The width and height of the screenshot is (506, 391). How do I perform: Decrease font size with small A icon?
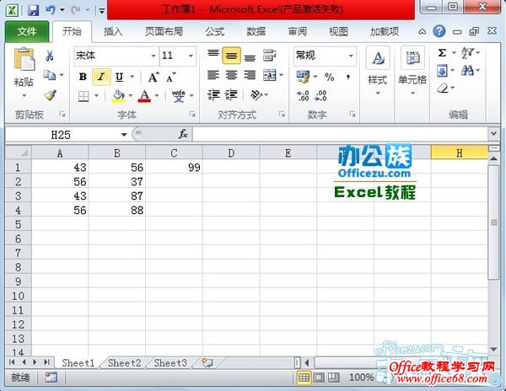click(x=170, y=78)
